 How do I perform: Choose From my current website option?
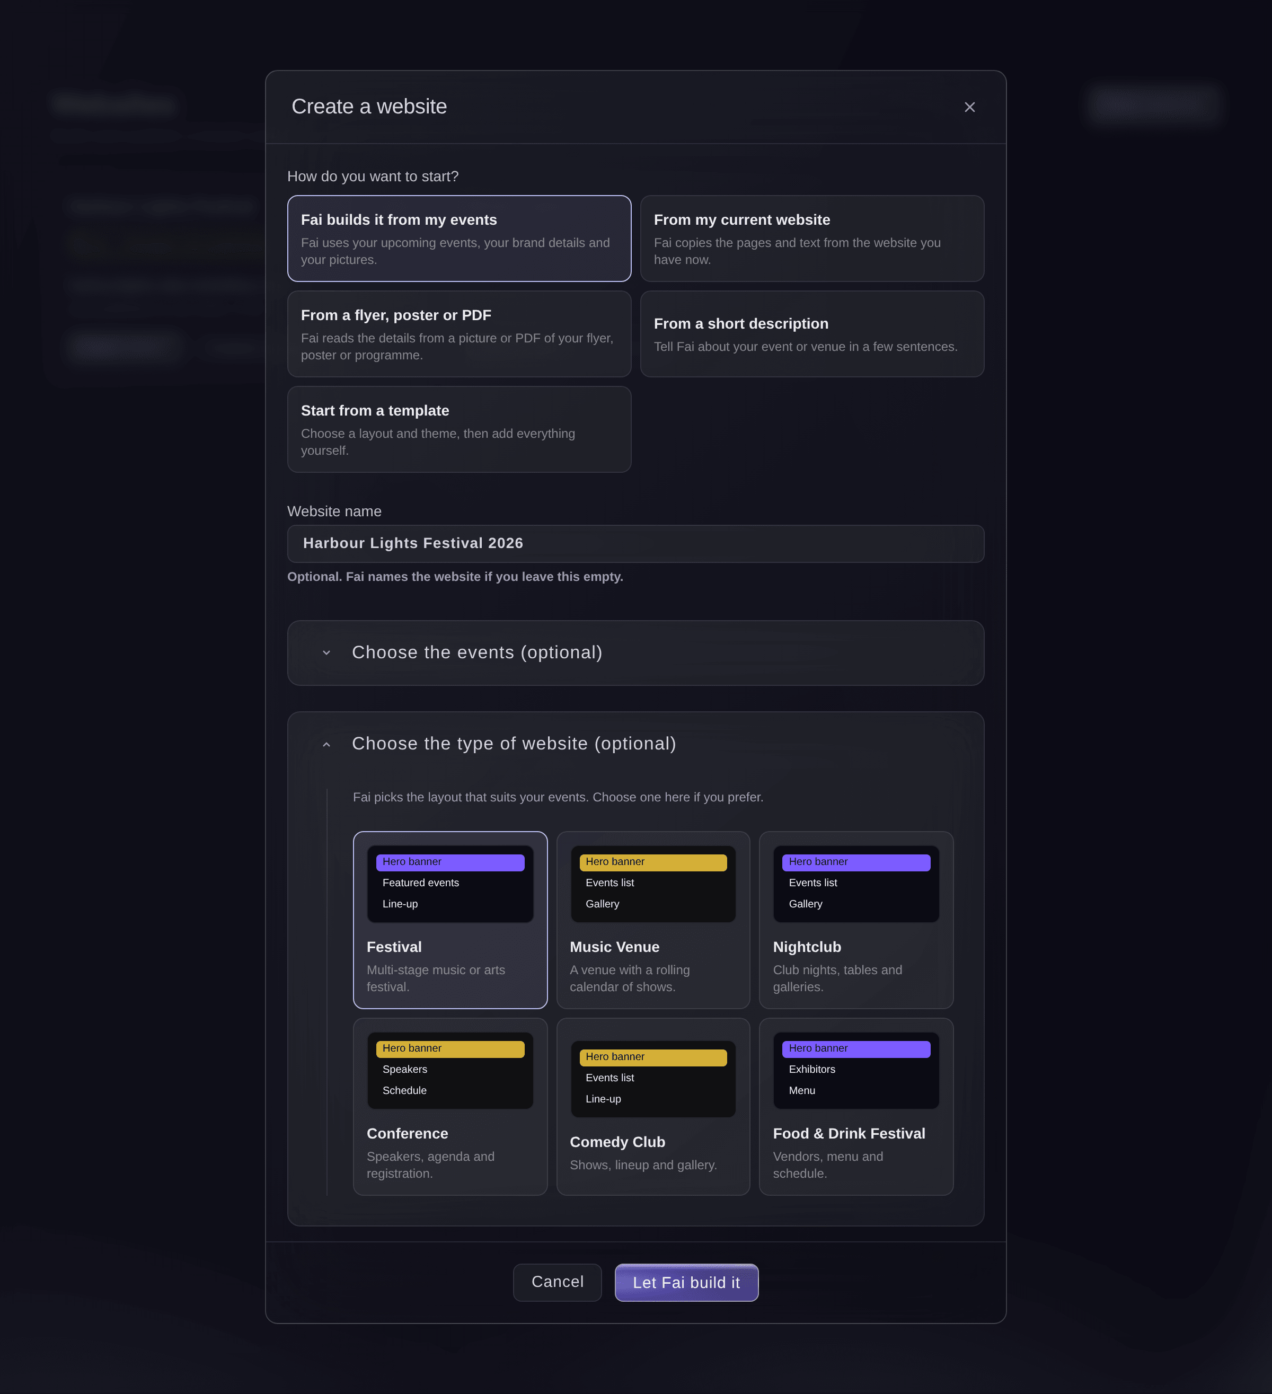click(812, 239)
